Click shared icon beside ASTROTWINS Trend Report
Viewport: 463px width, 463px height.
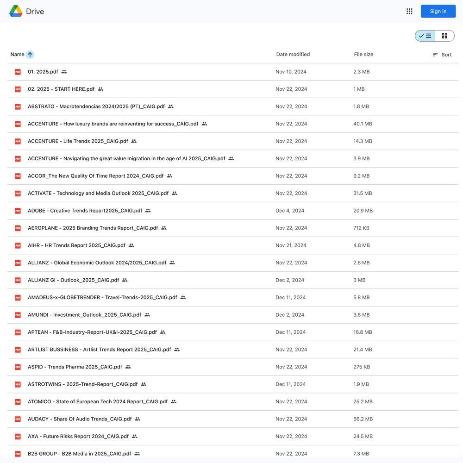click(x=144, y=384)
